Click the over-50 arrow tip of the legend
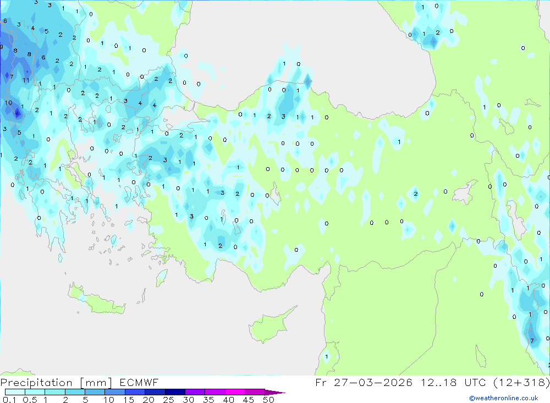Viewport: 550px width, 403px height. (x=275, y=392)
